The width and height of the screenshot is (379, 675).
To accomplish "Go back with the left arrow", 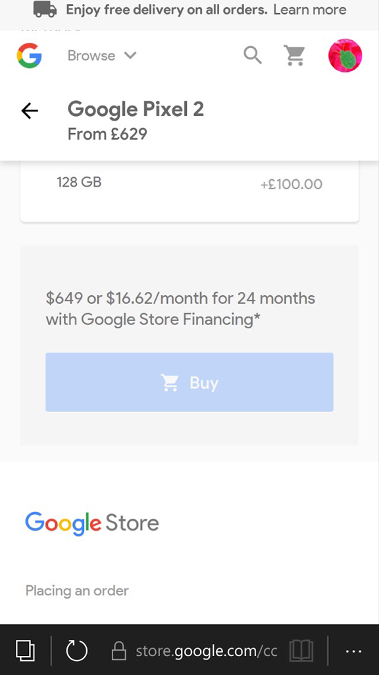I will pyautogui.click(x=30, y=111).
